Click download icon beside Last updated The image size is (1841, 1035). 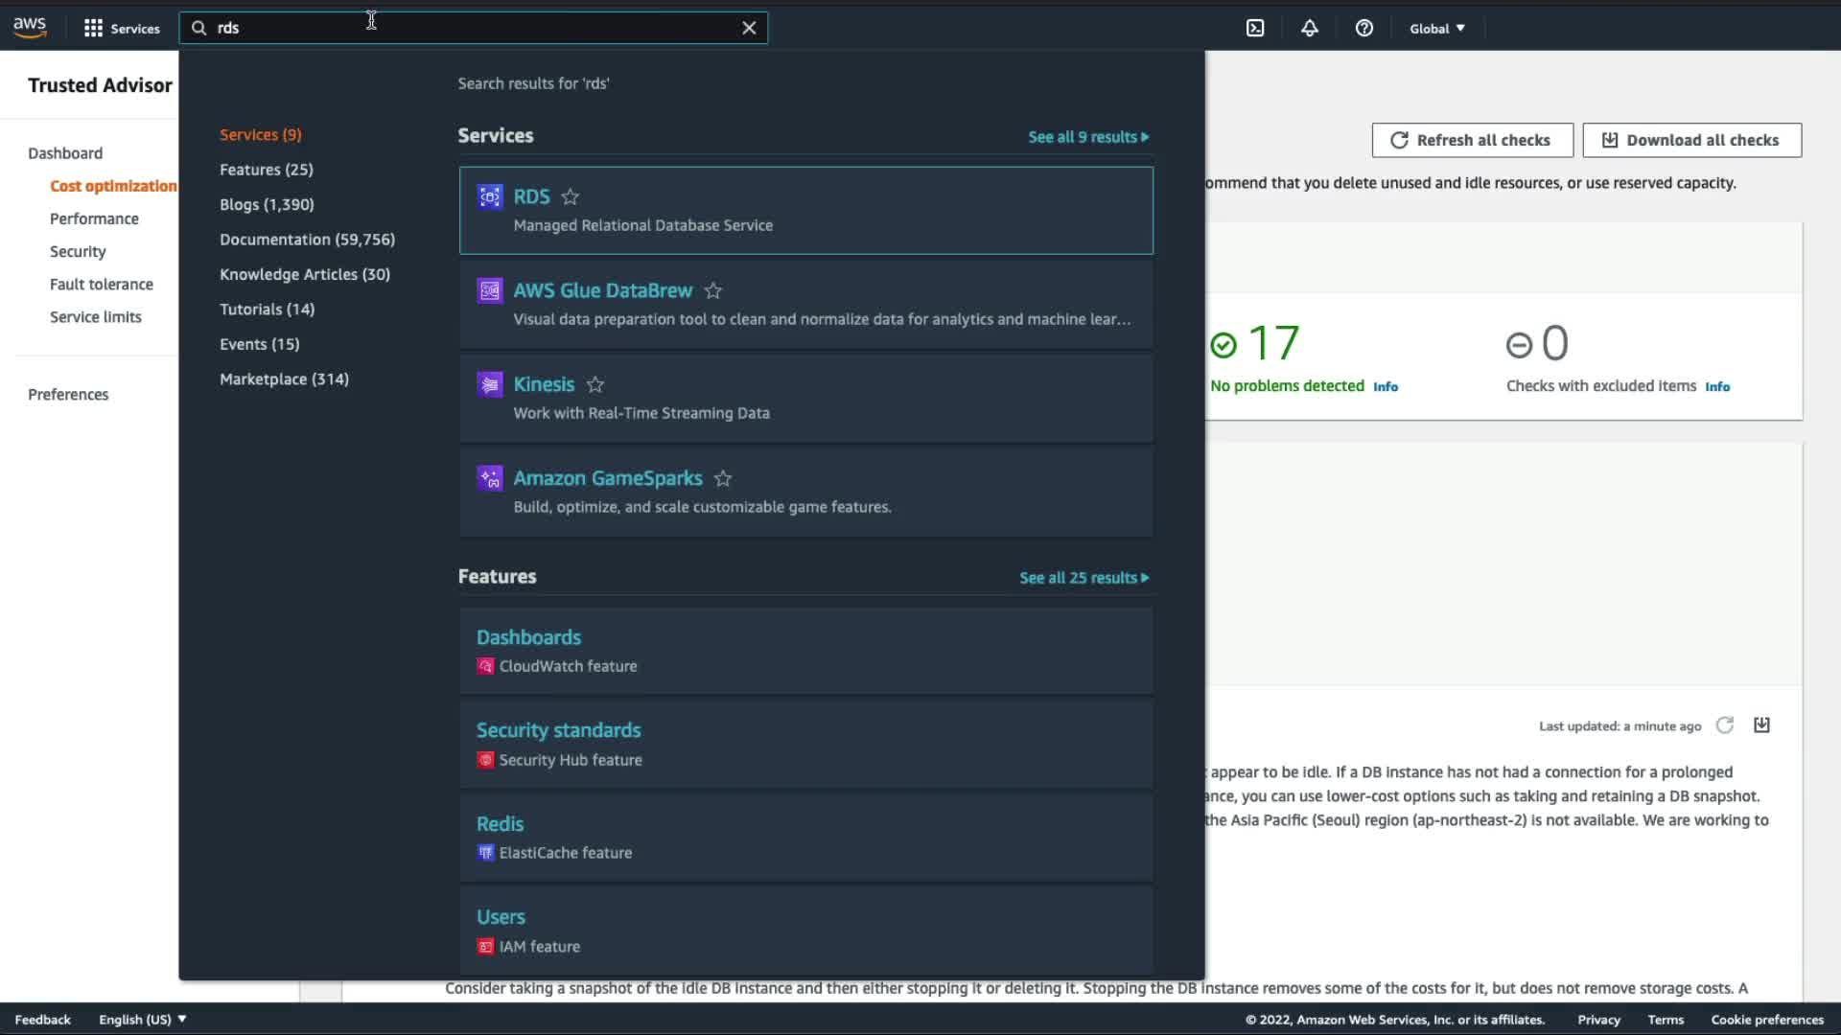(x=1761, y=725)
